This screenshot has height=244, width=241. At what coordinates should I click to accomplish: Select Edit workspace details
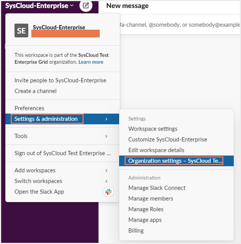(156, 150)
